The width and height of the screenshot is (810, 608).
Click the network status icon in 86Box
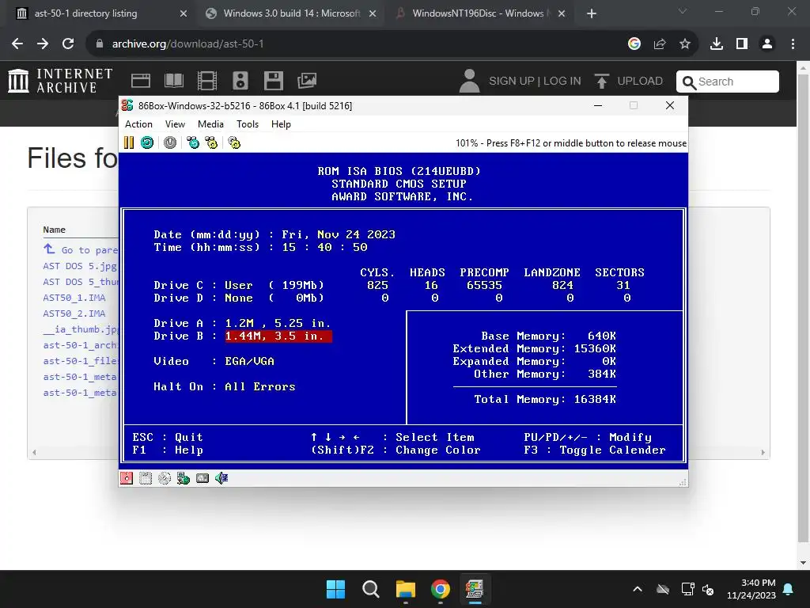click(x=184, y=478)
